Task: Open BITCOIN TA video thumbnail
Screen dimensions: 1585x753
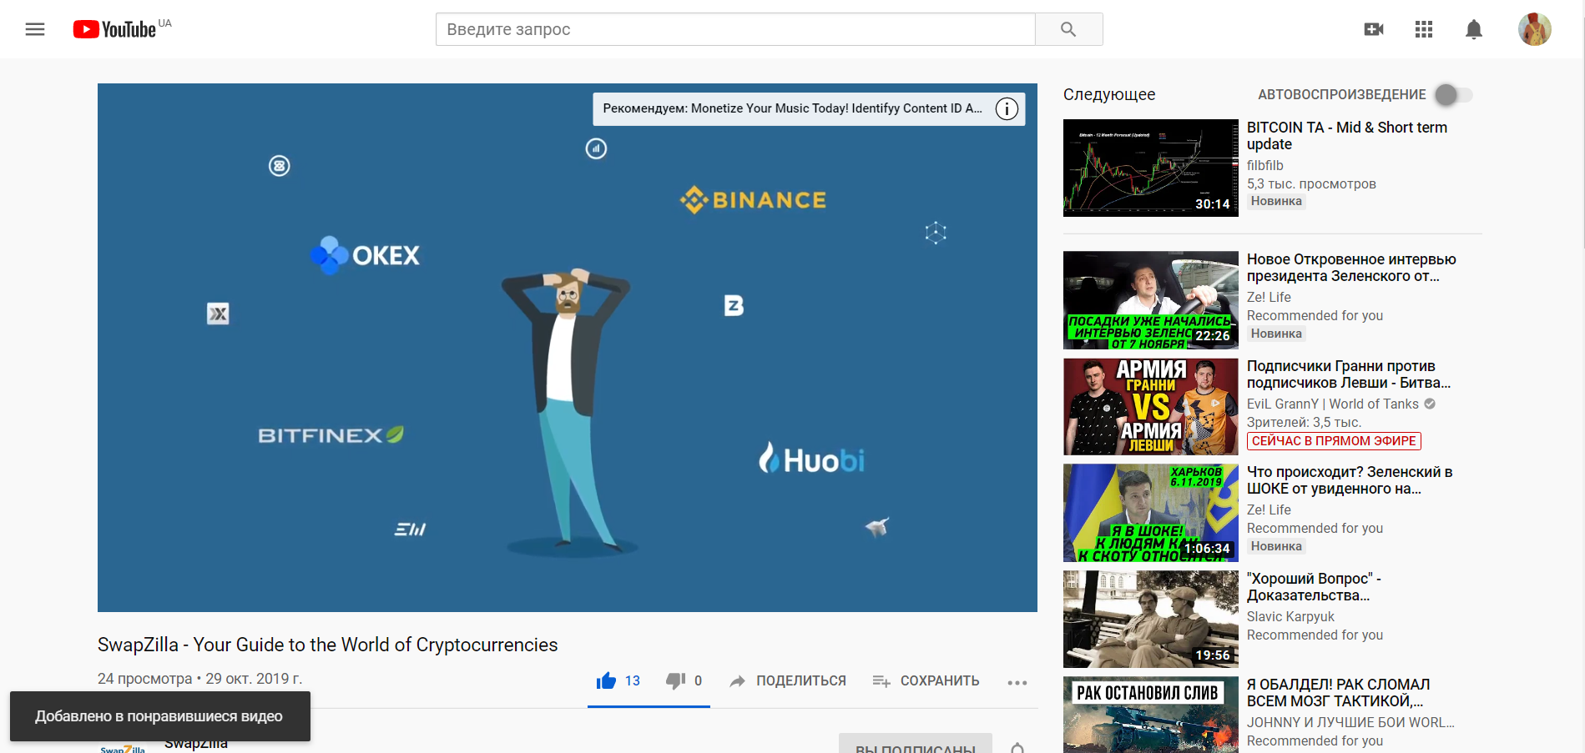Action: 1150,168
